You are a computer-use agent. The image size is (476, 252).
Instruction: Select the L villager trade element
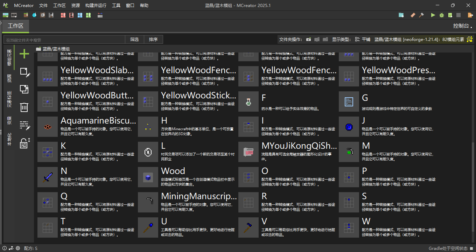pyautogui.click(x=188, y=152)
